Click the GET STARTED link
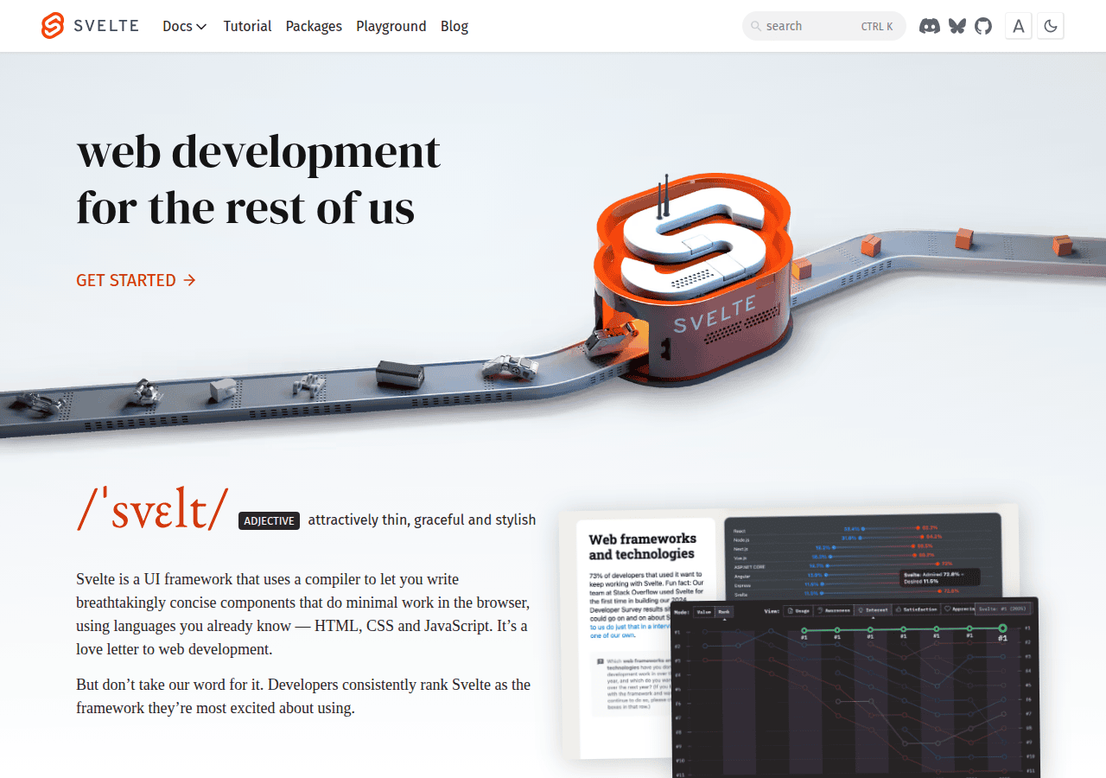 point(137,280)
